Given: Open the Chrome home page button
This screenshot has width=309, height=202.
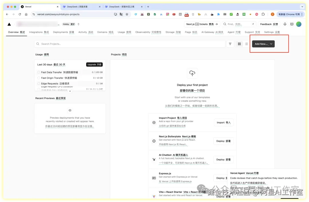Looking at the screenshot, I should pos(26,14).
